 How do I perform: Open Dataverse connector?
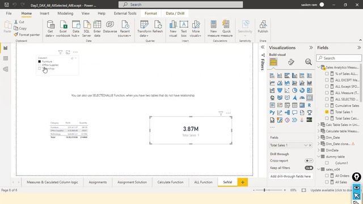coord(110,27)
